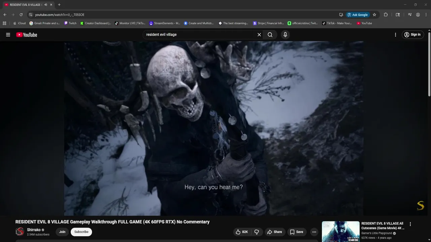Open The best streaming... bookmark
Viewport: 431px width, 242px height.
[233, 23]
